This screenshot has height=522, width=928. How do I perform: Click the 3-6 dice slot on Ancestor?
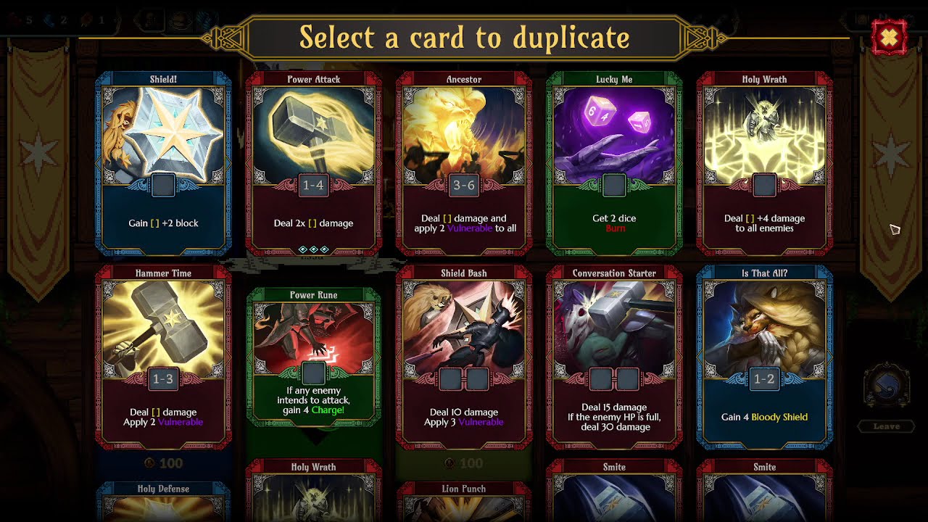464,185
